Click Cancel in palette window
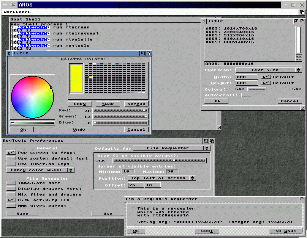 click(136, 130)
